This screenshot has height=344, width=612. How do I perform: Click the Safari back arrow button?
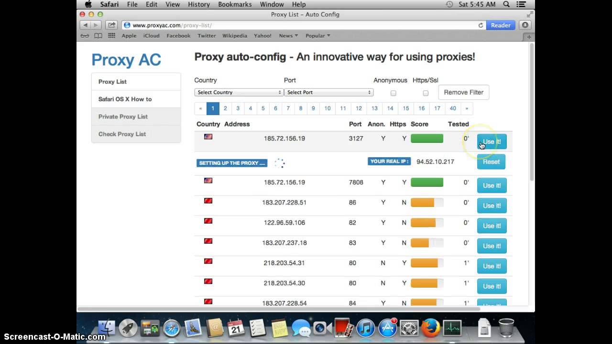tap(85, 25)
